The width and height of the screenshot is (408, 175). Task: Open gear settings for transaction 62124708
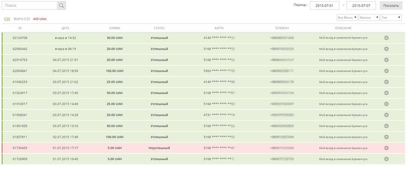[386, 38]
